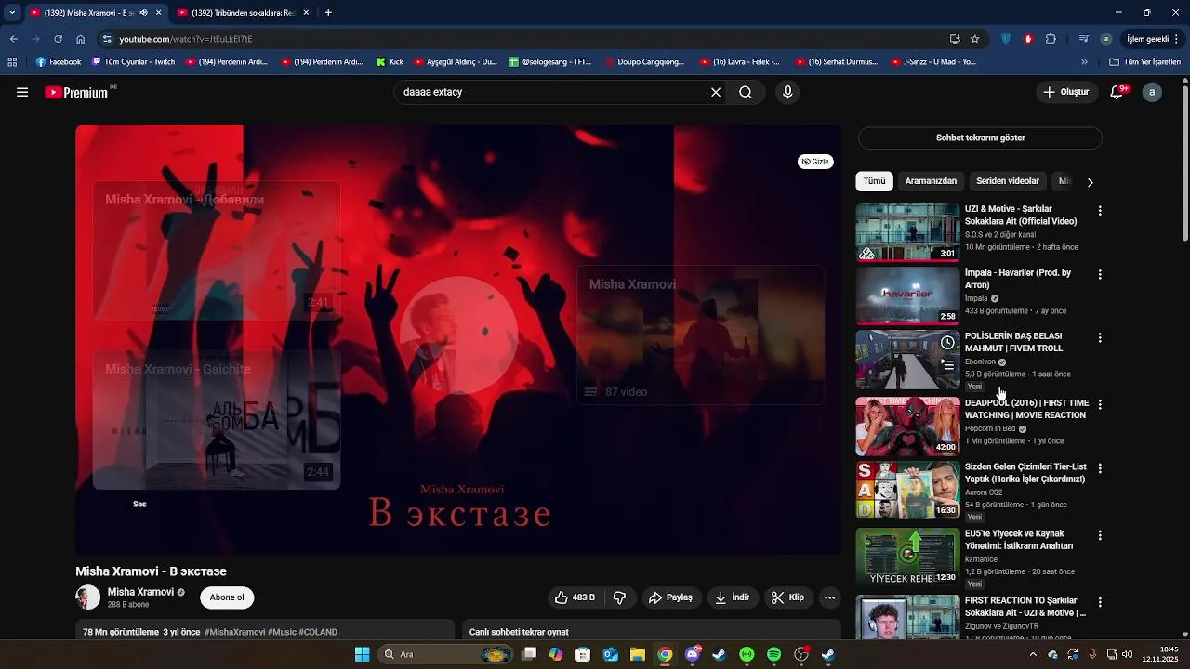
Task: Open the Kick bookmark
Action: (x=390, y=62)
